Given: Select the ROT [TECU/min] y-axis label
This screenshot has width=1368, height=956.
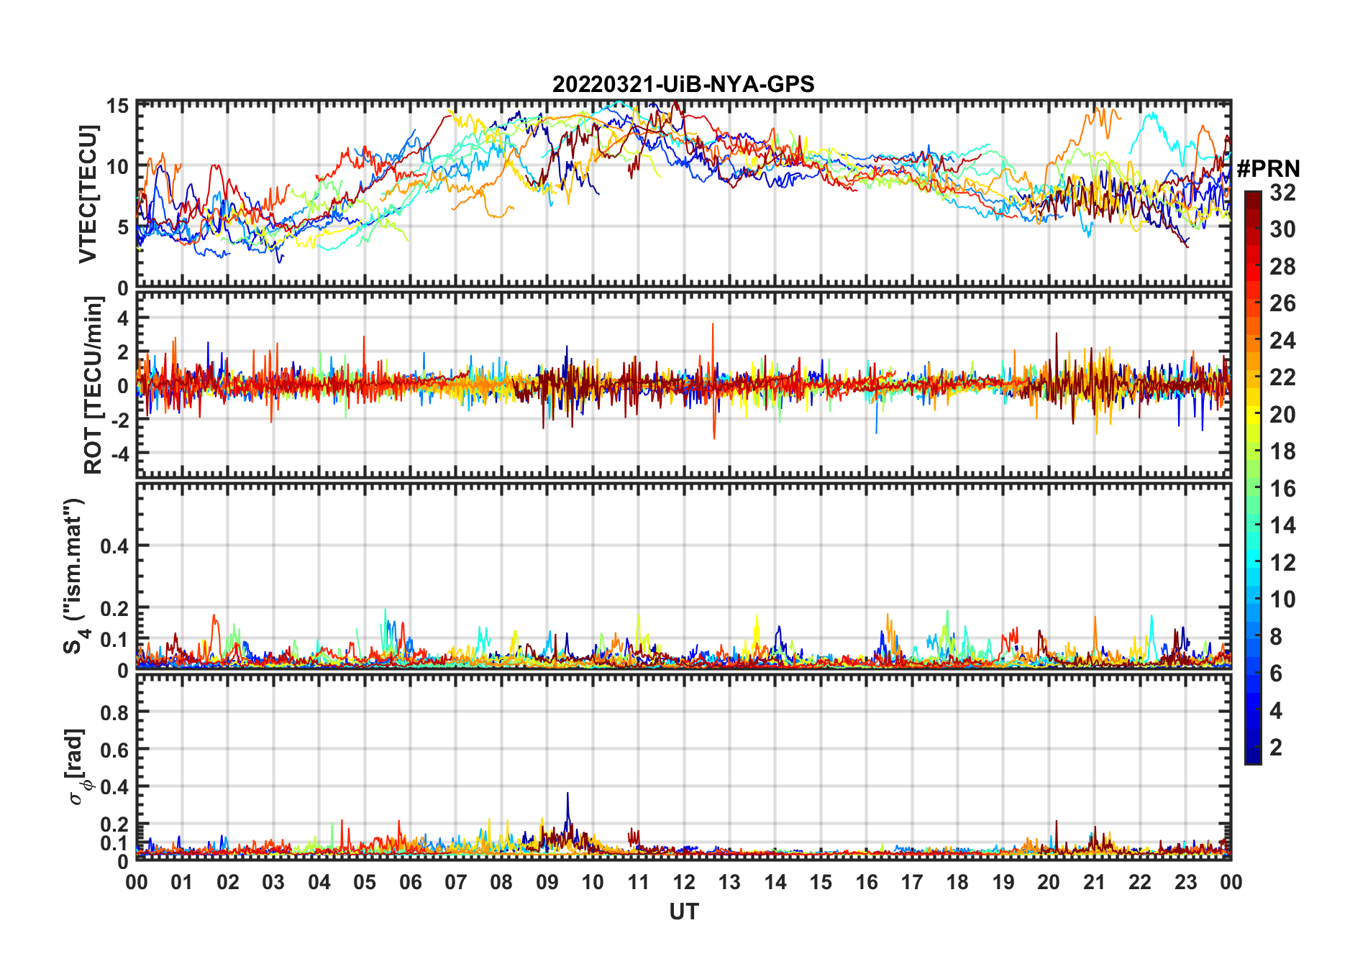Looking at the screenshot, I should (x=94, y=385).
